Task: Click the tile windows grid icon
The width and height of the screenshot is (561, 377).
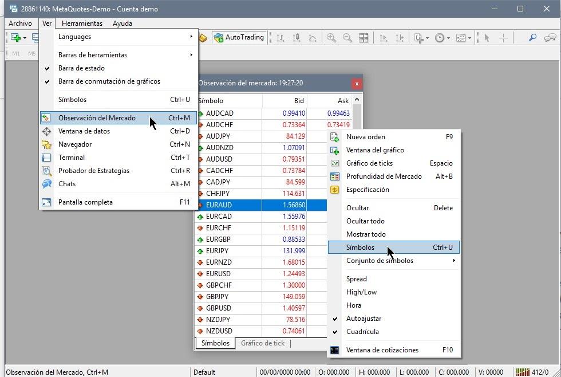Action: 364,38
